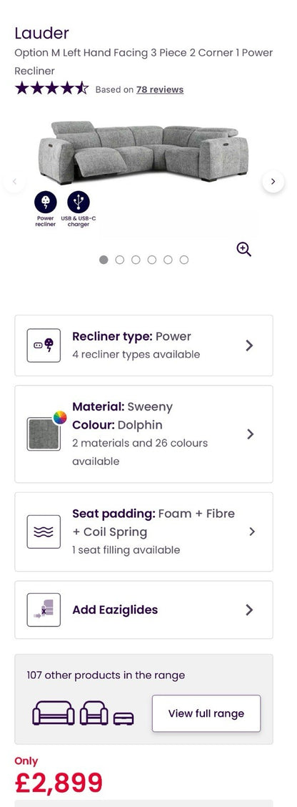297x807 pixels.
Task: Click the Eaziglides furniture icon
Action: pos(44,610)
